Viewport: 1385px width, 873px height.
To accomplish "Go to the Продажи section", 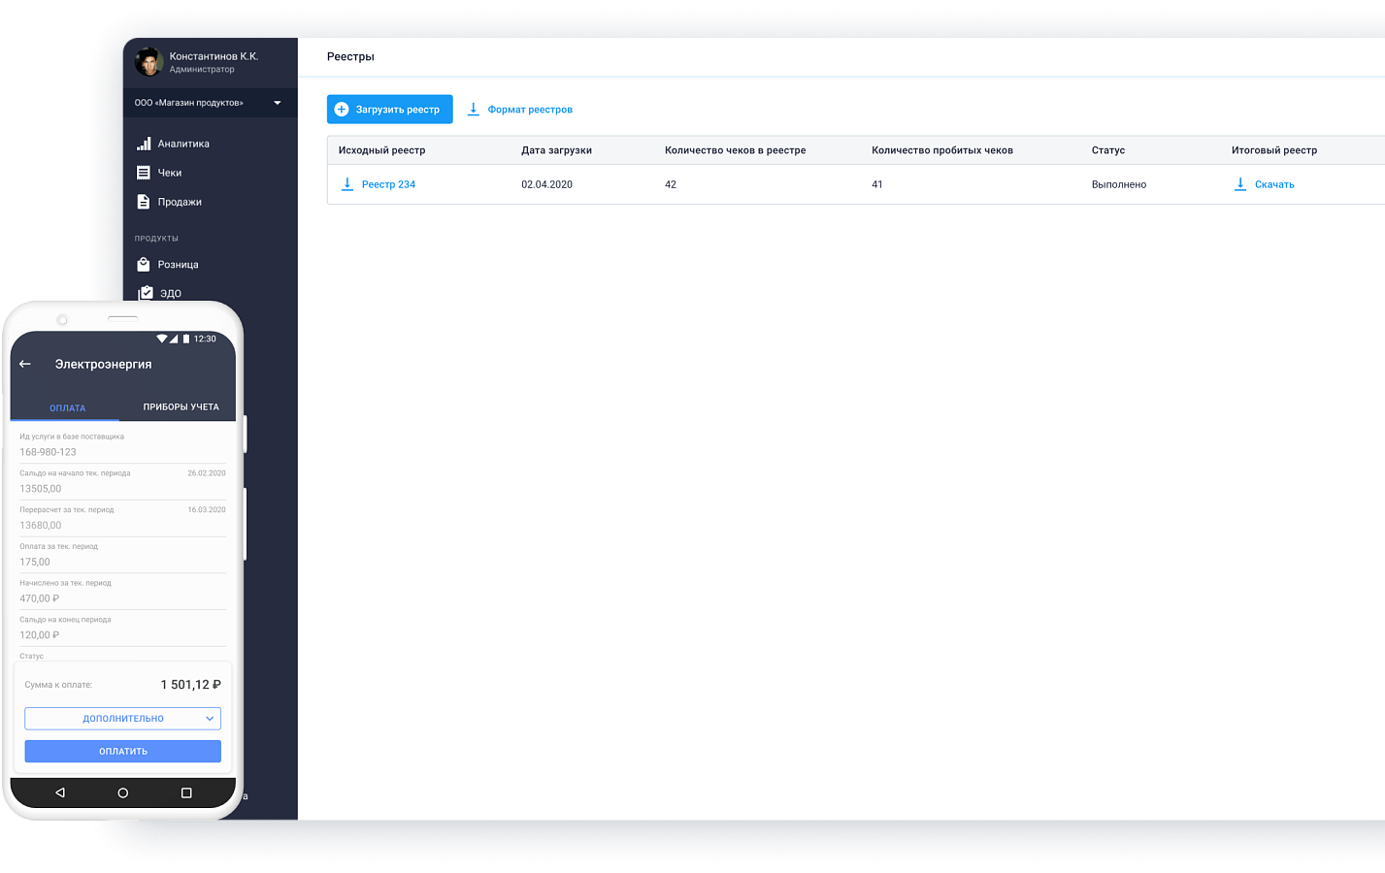I will pos(180,202).
